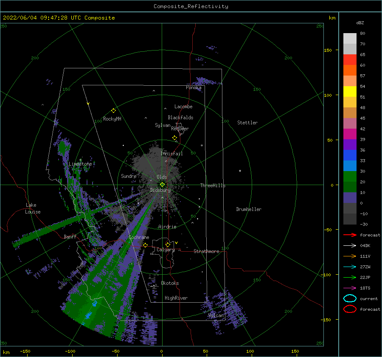
Task: Select the yellow diamond marker below RedDeer
Action: click(x=175, y=138)
